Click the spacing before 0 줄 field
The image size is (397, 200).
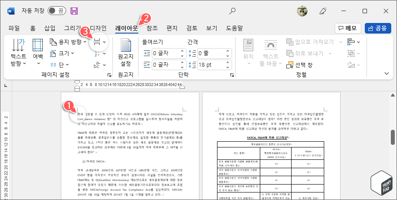click(x=211, y=53)
